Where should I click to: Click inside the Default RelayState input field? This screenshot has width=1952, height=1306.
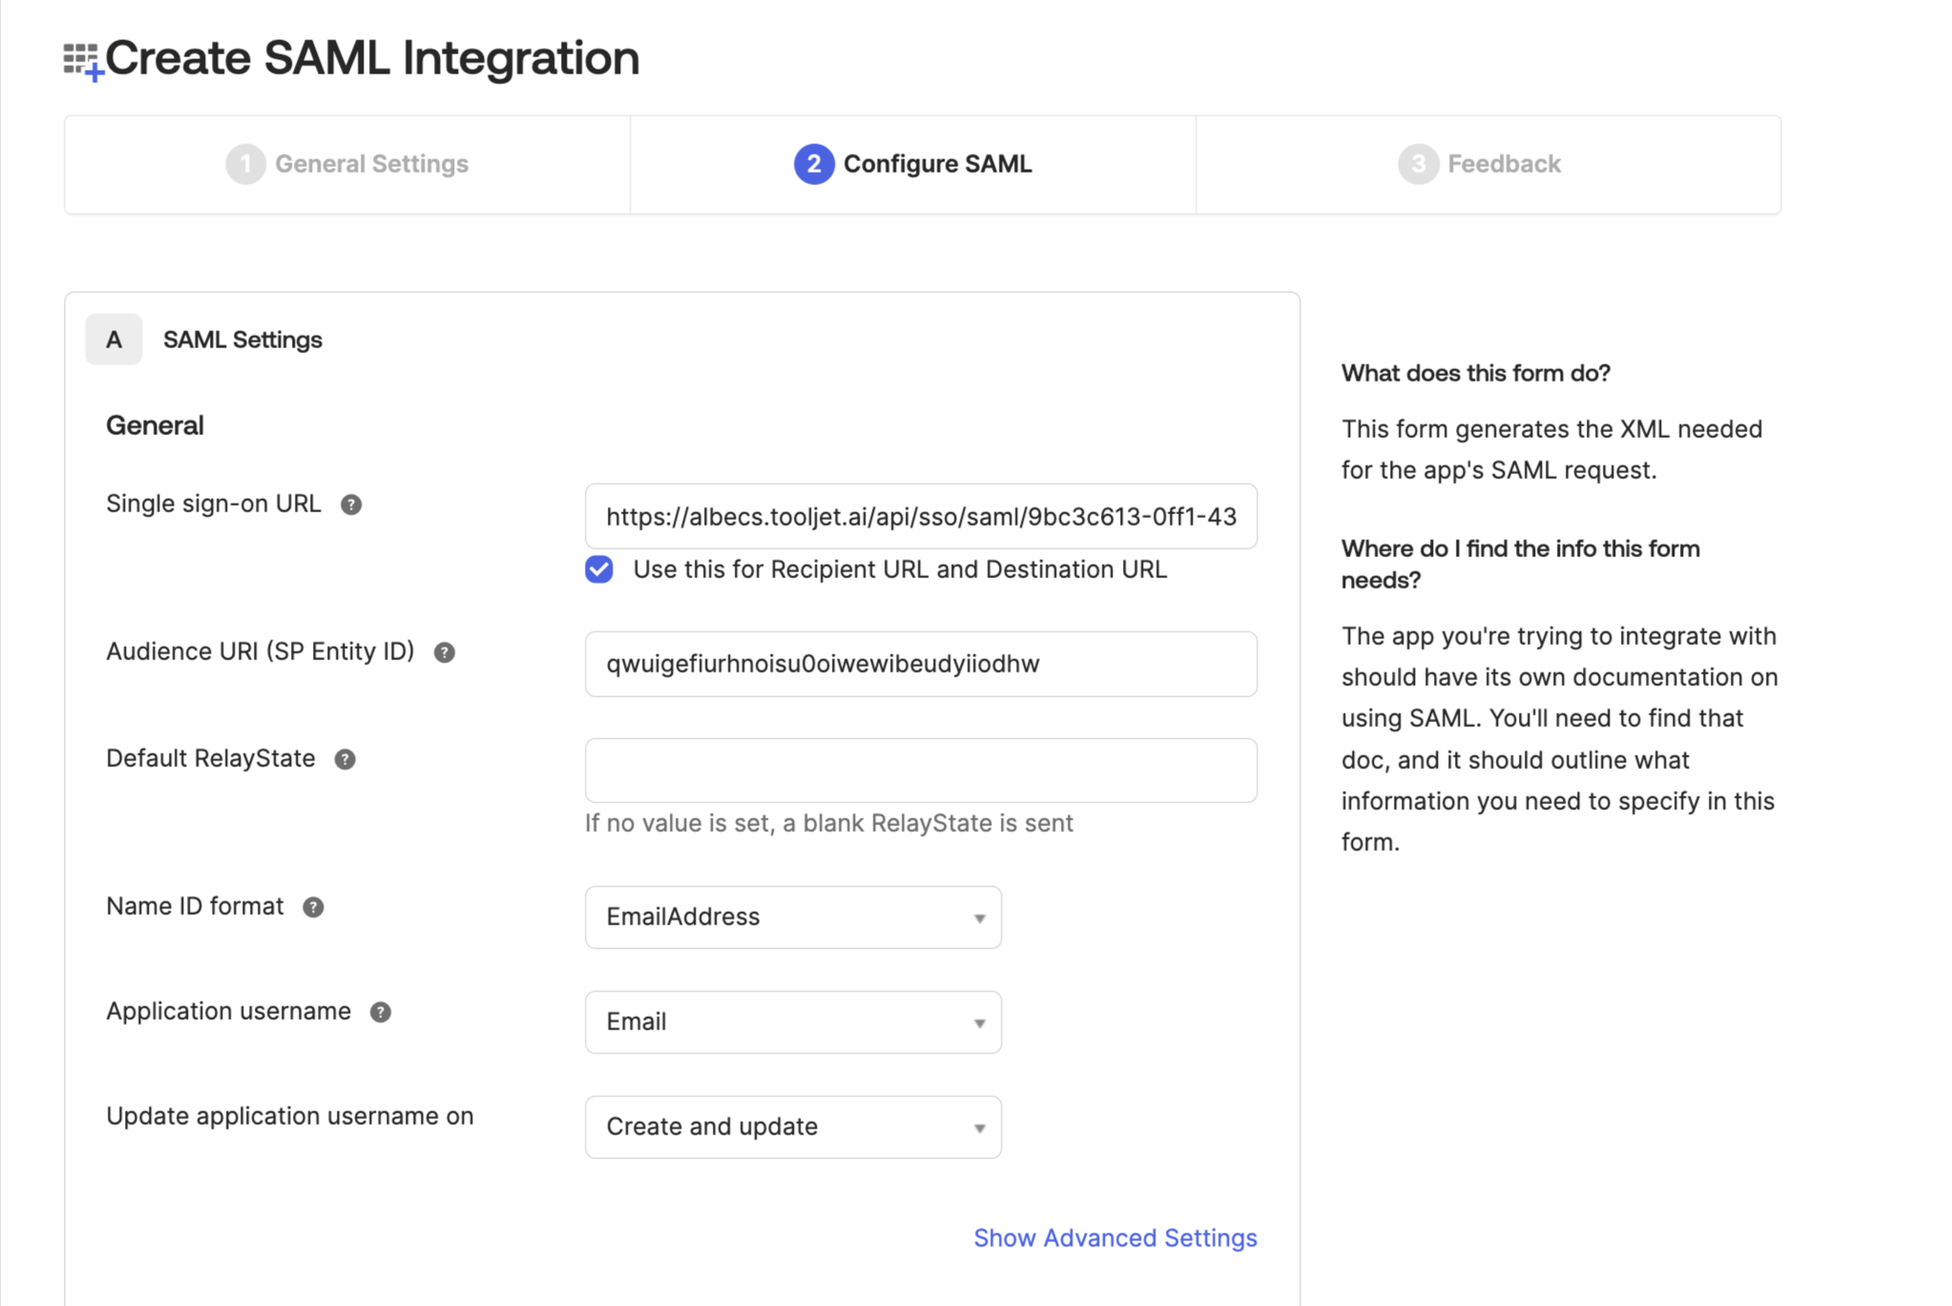tap(919, 770)
